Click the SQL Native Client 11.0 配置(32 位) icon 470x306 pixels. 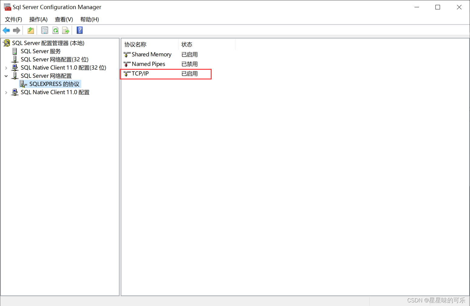(x=15, y=68)
